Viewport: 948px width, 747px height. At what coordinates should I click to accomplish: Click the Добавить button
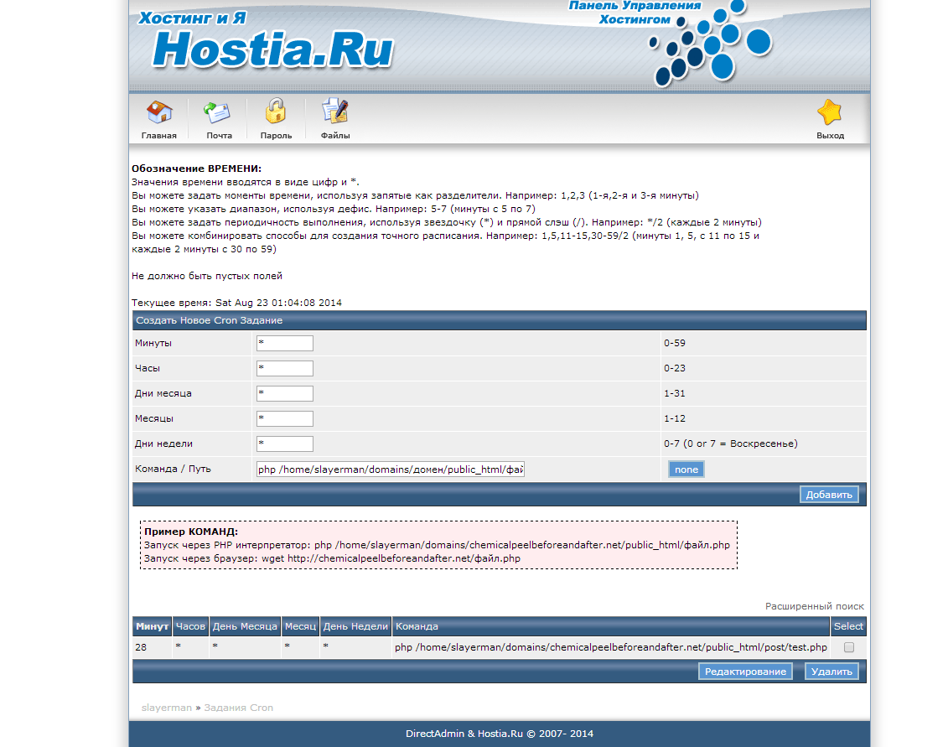point(829,494)
